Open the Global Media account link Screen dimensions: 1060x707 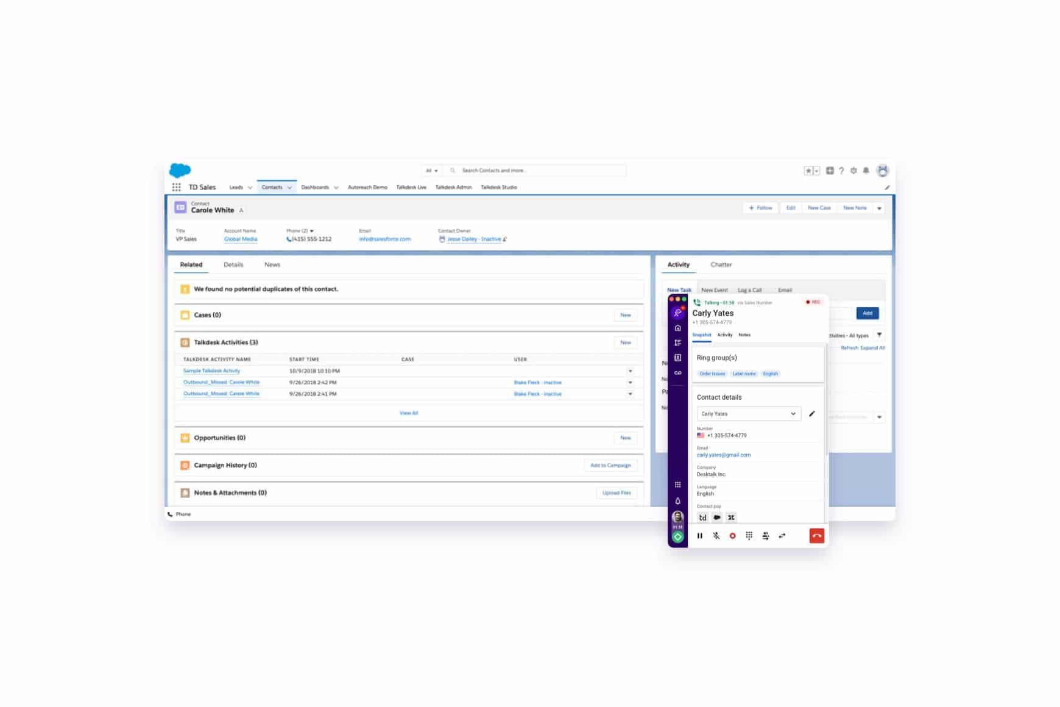240,239
